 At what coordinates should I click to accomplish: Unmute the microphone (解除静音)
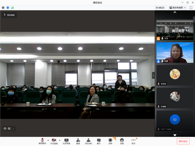click(x=42, y=141)
